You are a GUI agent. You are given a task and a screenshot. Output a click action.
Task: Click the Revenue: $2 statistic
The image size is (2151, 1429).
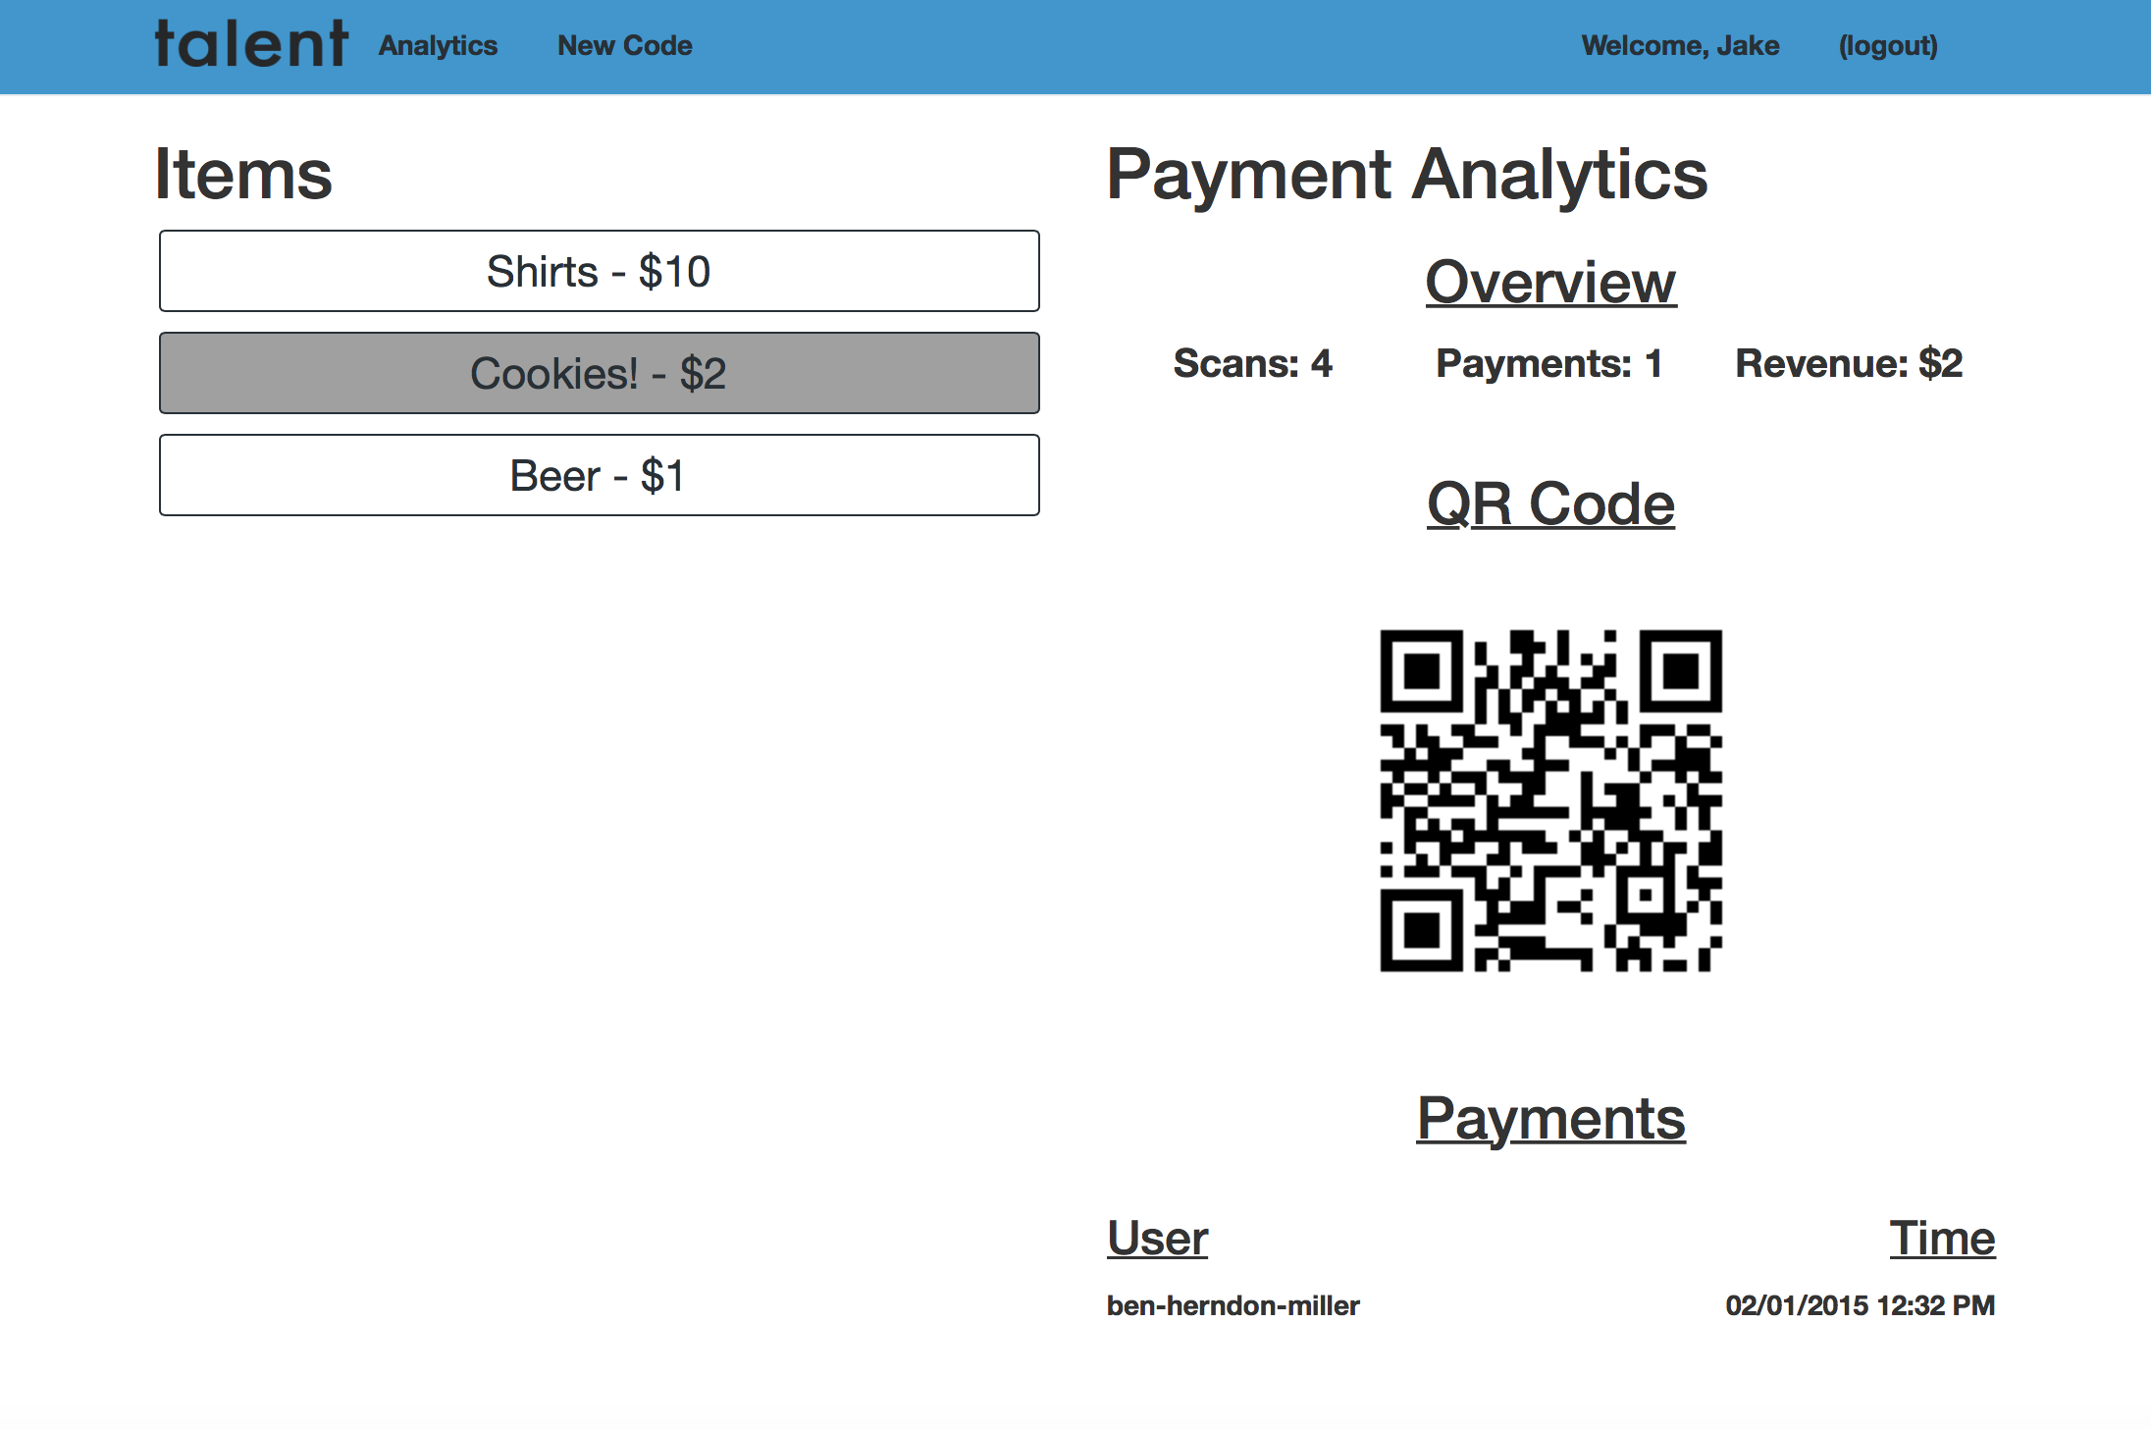click(x=1848, y=364)
